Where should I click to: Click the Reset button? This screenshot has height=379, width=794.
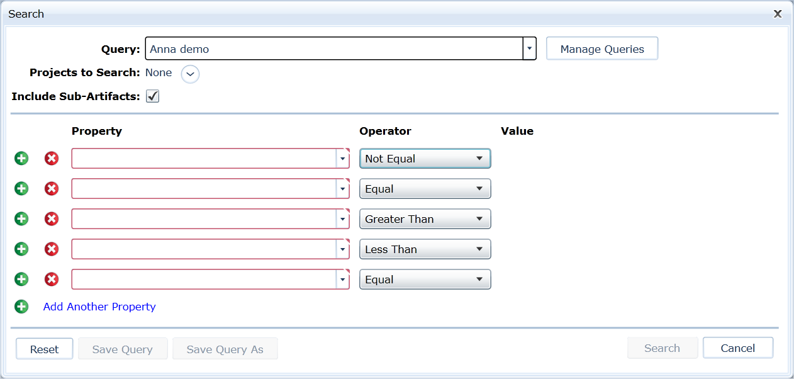tap(44, 349)
